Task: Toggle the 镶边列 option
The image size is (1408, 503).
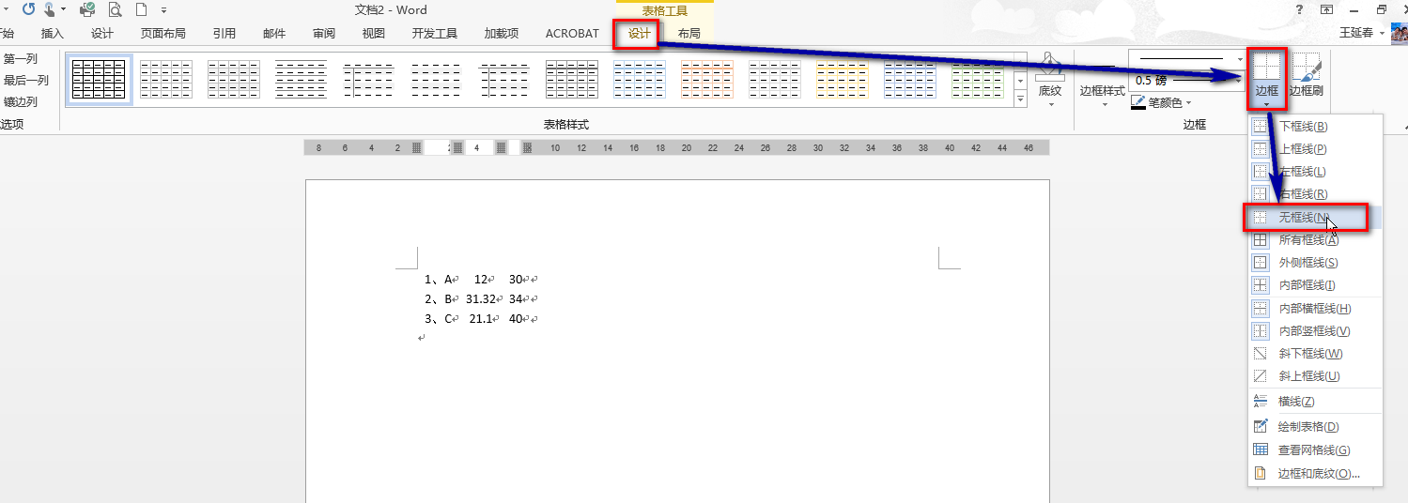Action: click(21, 101)
